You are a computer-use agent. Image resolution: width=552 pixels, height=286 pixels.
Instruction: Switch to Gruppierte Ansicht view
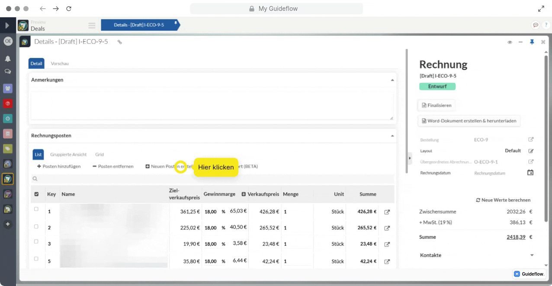coord(68,154)
